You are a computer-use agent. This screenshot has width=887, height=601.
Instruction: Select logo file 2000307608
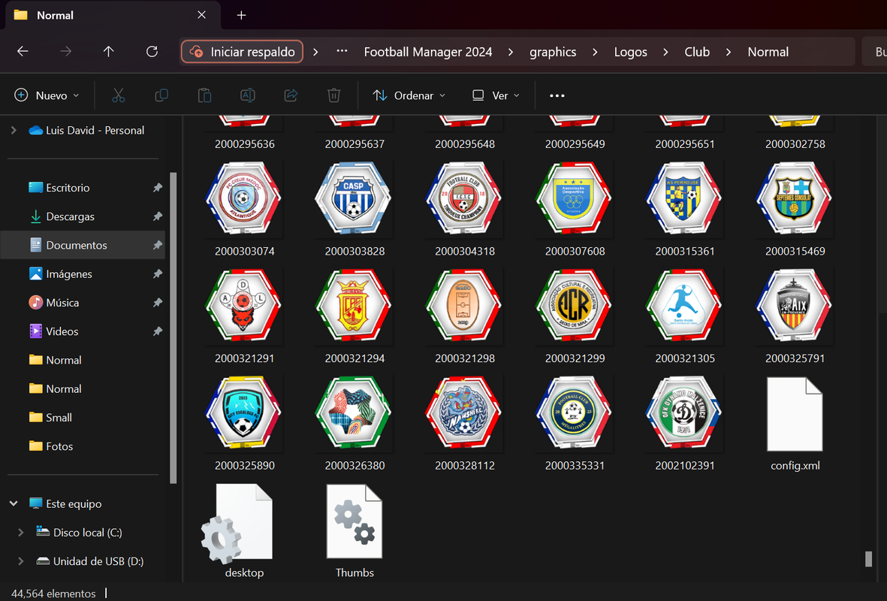575,210
